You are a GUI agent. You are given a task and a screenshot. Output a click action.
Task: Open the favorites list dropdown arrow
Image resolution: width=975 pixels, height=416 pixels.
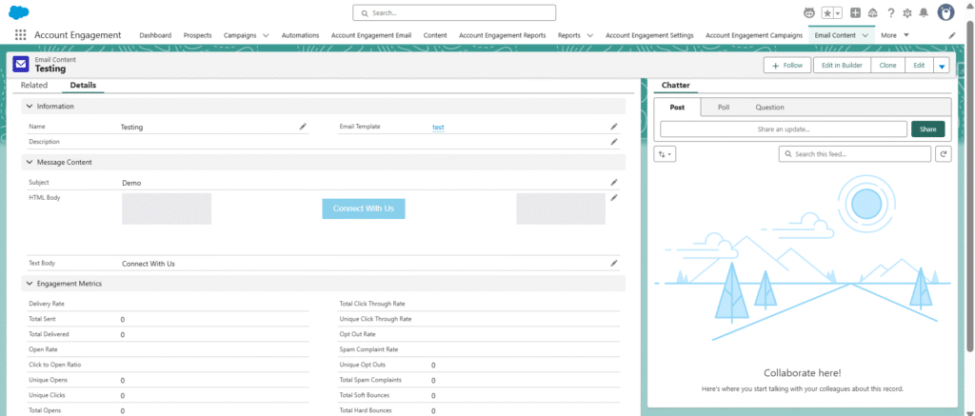pyautogui.click(x=838, y=13)
